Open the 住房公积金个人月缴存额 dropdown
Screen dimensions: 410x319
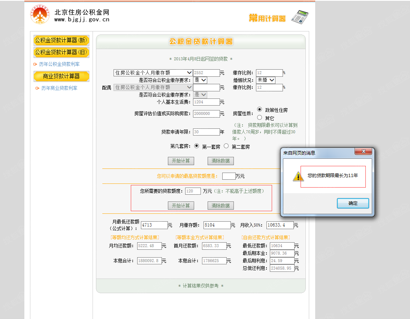coord(153,73)
